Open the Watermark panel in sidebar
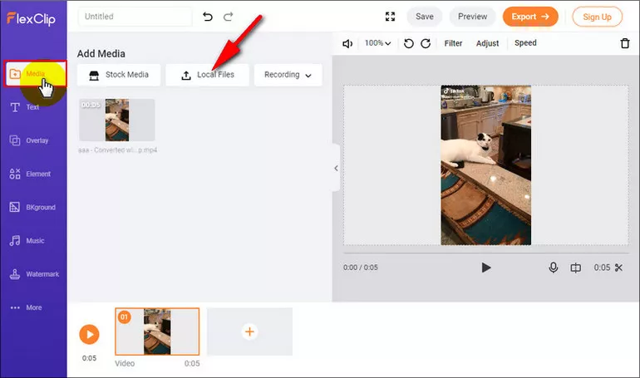Screen dimensions: 640x378 click(34, 274)
